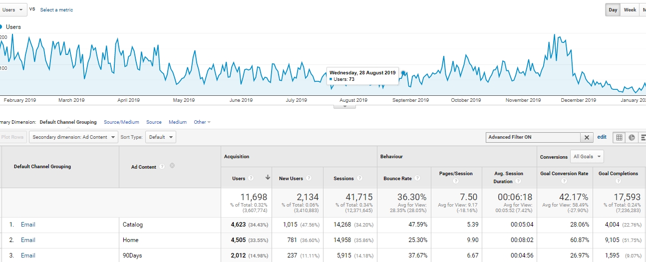Switch to performance bar view icon

(643, 137)
